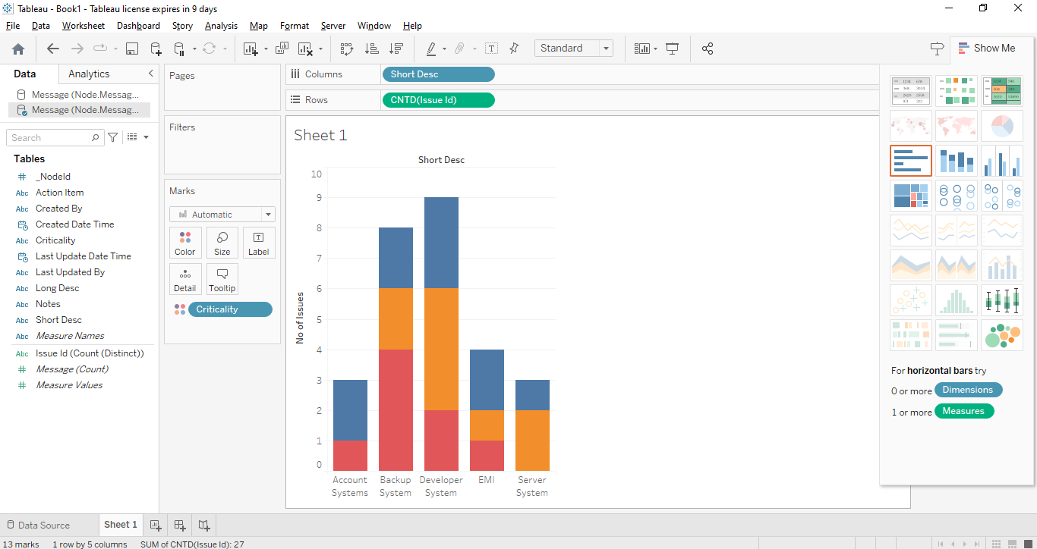Click the Save icon in toolbar
The image size is (1037, 549).
[x=132, y=49]
